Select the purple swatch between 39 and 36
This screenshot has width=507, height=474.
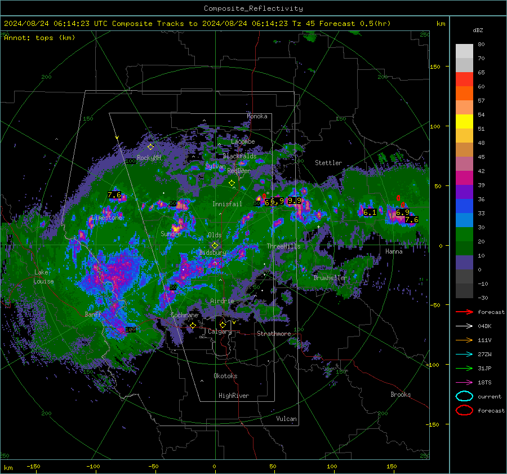(464, 192)
